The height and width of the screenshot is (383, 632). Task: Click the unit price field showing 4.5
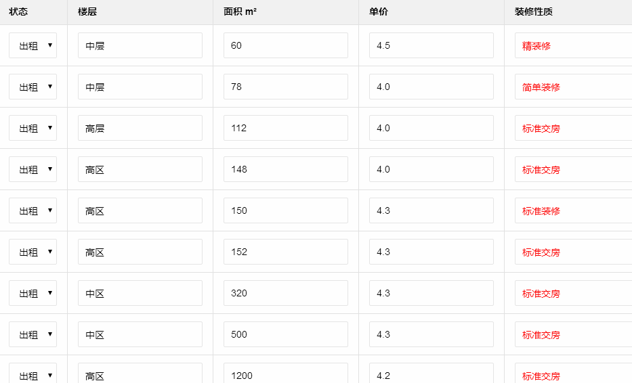pos(431,46)
